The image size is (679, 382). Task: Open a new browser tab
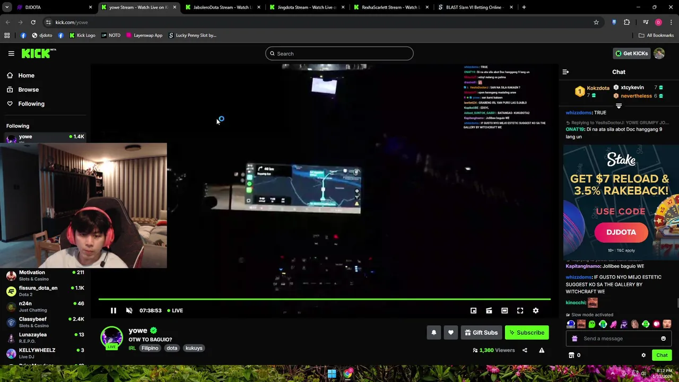[x=524, y=7]
